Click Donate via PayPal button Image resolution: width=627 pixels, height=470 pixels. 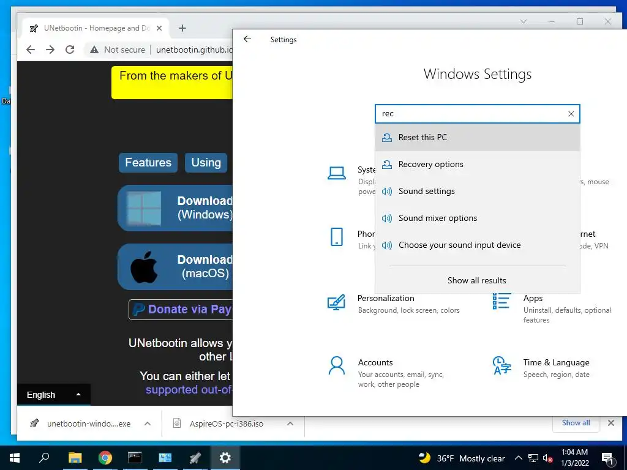coord(181,309)
